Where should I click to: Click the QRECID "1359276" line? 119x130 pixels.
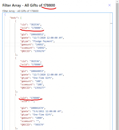[x=33, y=51]
